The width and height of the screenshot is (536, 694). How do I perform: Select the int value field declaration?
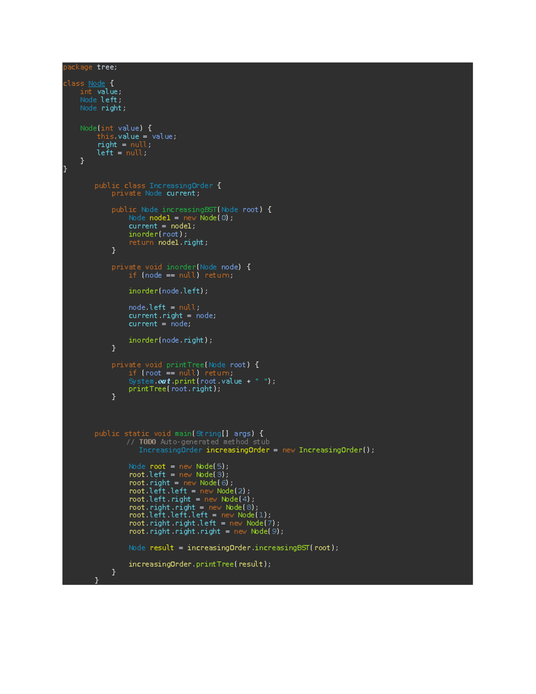coord(100,91)
